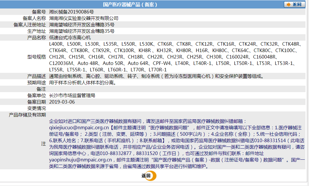Screen dimensions: 309x186
Task: Click the 备案人注册地址 label
Action: pos(30,25)
